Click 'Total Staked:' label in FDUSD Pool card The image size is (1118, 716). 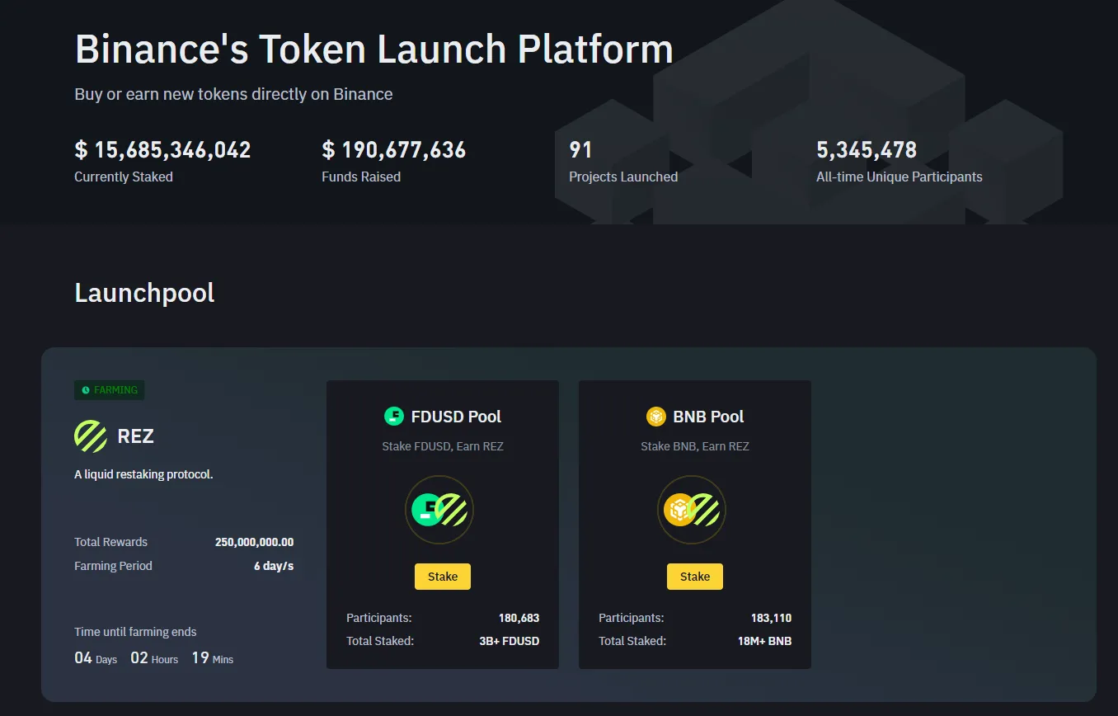380,641
